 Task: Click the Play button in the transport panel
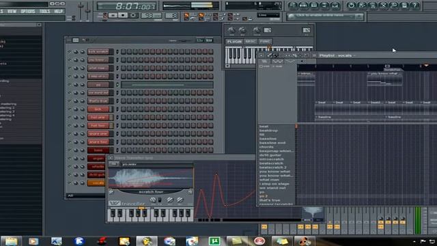click(x=113, y=15)
